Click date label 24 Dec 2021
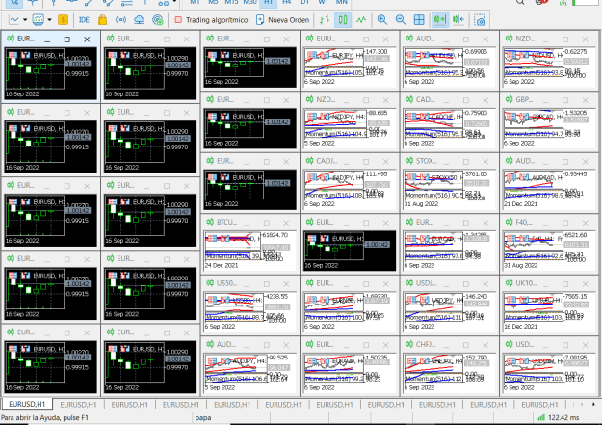This screenshot has height=425, width=602. tap(222, 266)
